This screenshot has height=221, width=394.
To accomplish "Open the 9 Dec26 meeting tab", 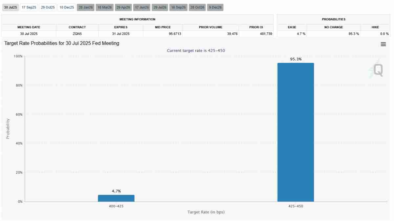I will point(215,8).
